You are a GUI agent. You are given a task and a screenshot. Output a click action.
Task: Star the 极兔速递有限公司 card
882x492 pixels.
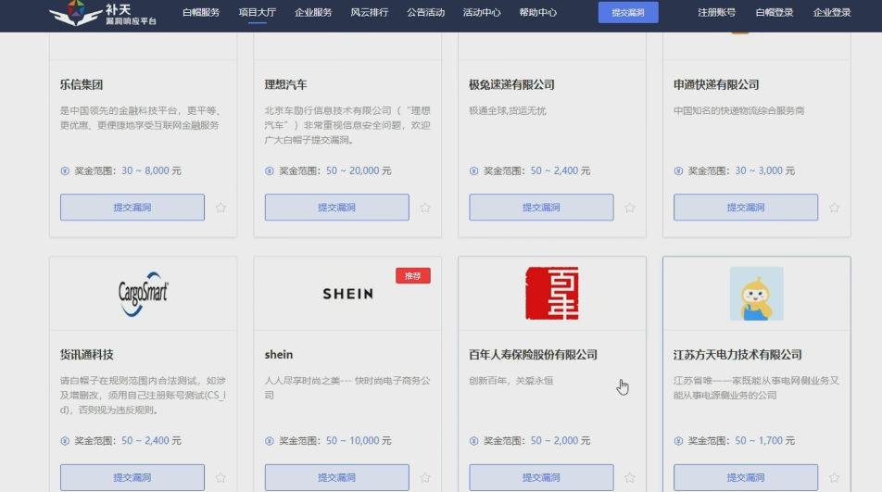(629, 208)
